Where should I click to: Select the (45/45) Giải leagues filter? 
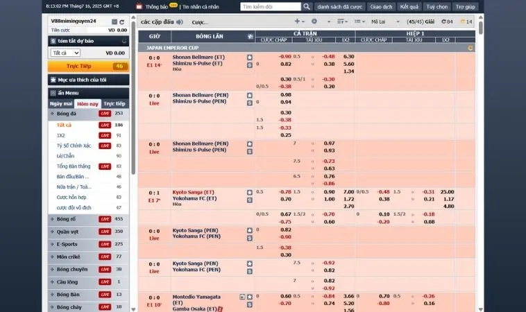421,21
